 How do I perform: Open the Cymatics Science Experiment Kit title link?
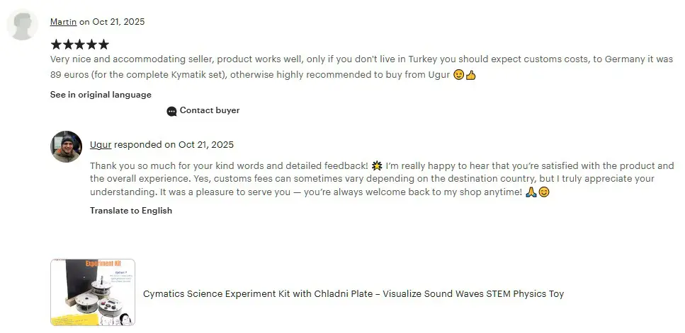click(353, 293)
